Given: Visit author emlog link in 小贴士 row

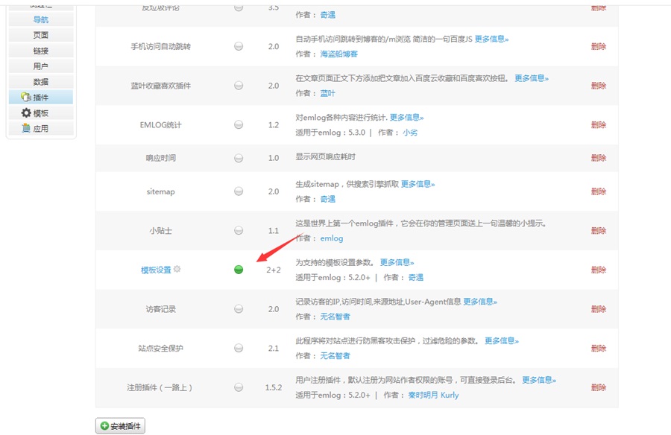Looking at the screenshot, I should tap(332, 238).
